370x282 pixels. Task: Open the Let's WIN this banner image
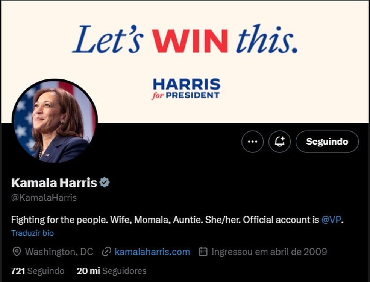tap(185, 62)
